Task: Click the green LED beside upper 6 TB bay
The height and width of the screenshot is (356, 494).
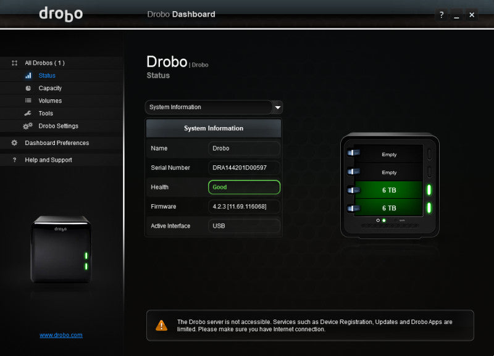Action: (x=429, y=190)
